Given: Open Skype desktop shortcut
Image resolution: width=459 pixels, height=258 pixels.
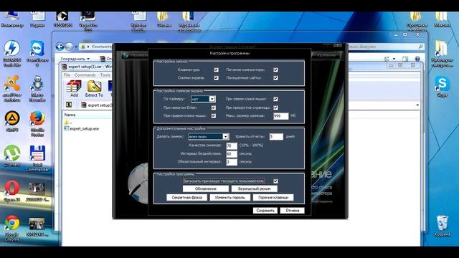Looking at the screenshot, I should [x=442, y=86].
